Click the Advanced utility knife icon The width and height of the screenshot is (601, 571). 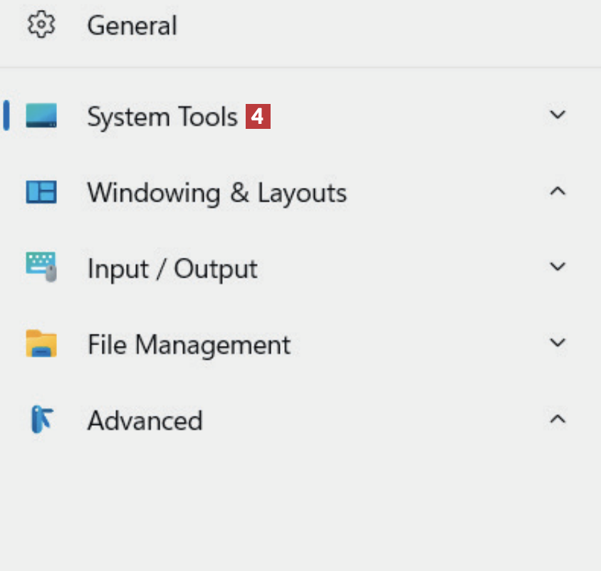pyautogui.click(x=41, y=419)
